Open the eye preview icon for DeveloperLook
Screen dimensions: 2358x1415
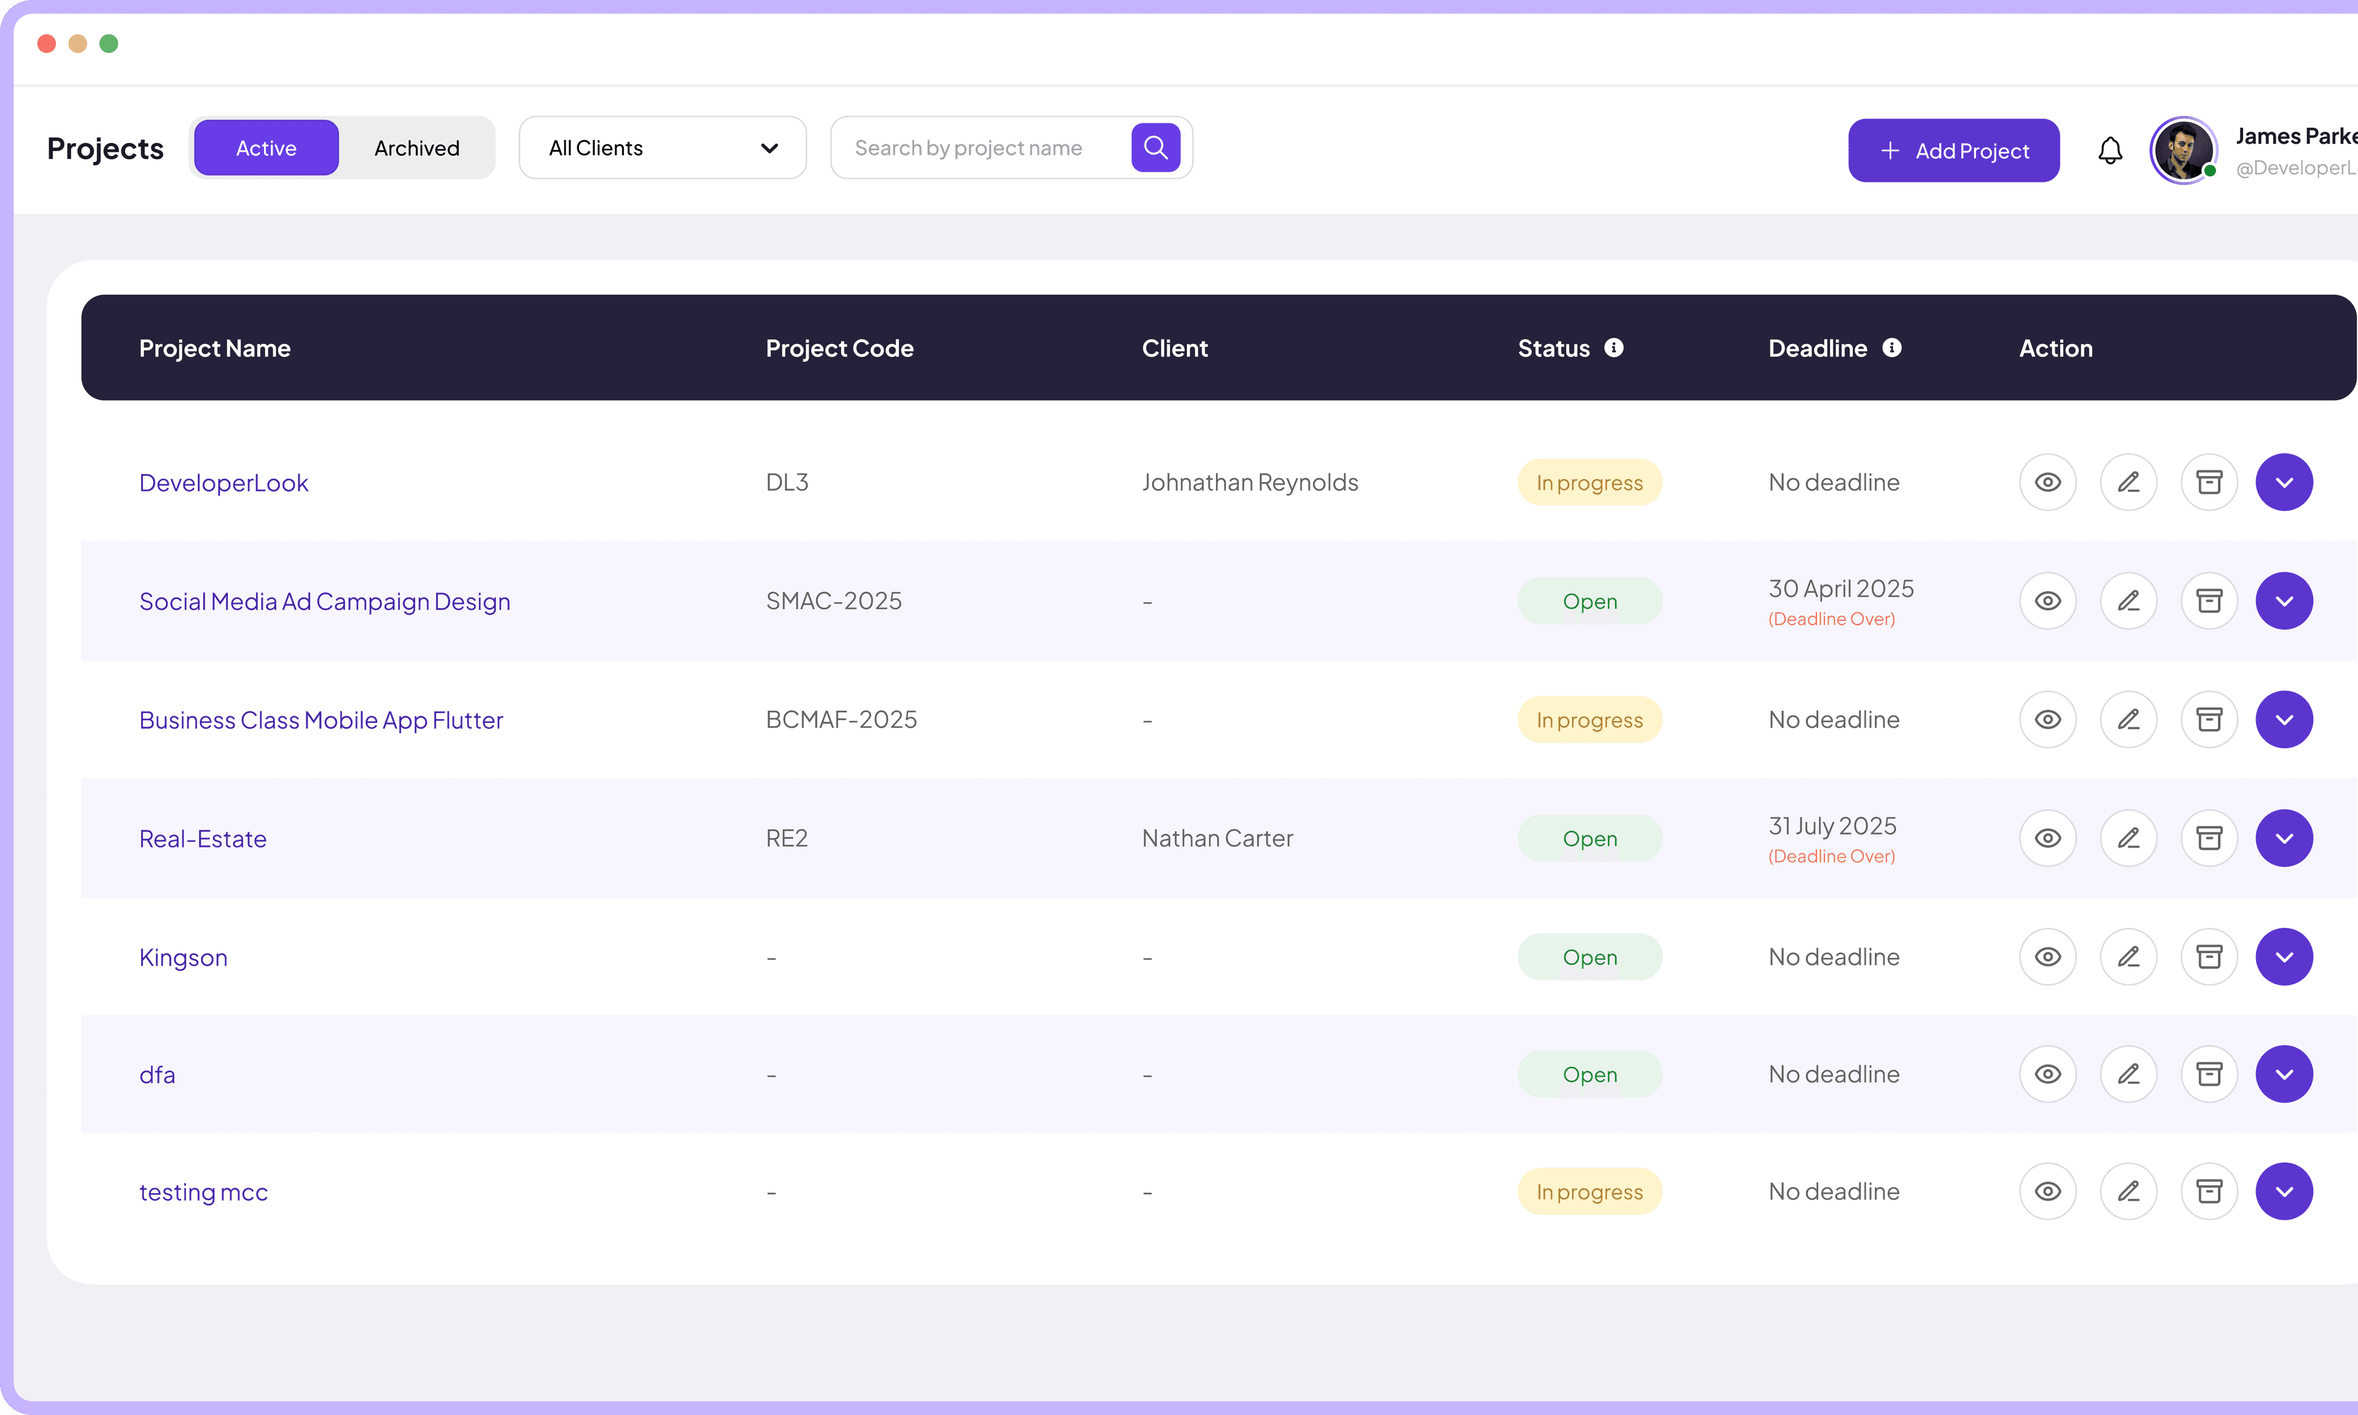pos(2047,481)
